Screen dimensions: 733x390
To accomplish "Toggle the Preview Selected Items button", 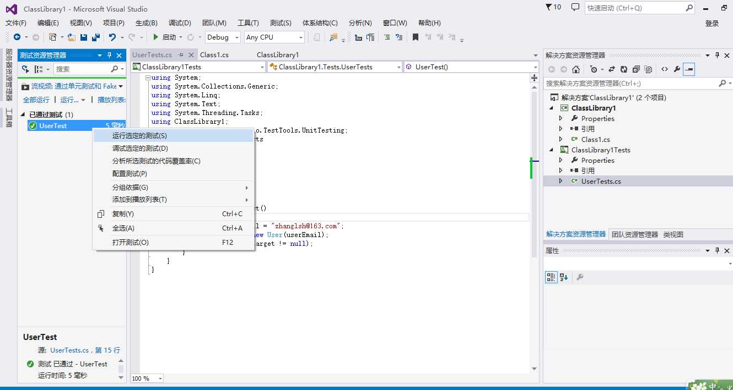I will (689, 69).
